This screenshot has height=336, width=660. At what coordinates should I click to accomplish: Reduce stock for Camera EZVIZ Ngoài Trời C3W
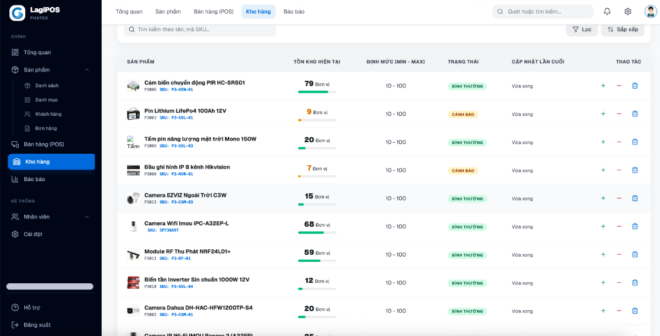coord(619,198)
